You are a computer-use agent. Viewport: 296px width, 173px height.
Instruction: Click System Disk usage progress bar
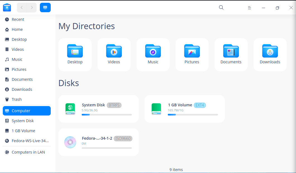pyautogui.click(x=107, y=115)
